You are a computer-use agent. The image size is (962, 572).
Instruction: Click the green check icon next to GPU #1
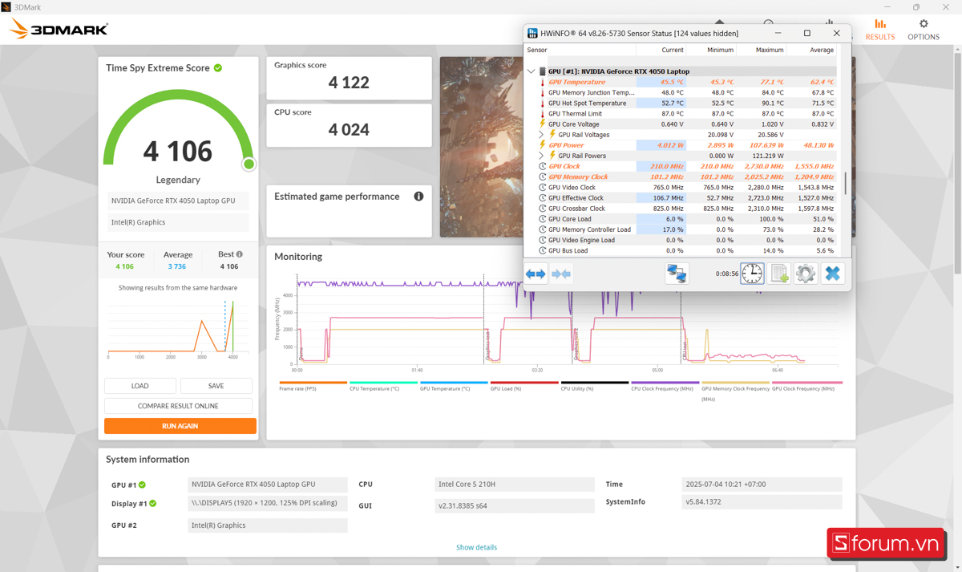[x=143, y=485]
